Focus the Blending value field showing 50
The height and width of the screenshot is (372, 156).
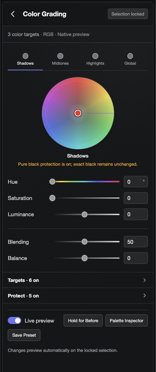pyautogui.click(x=136, y=242)
